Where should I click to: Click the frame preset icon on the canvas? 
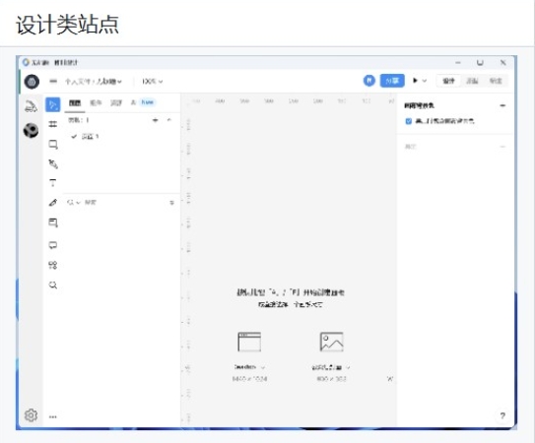pos(249,342)
